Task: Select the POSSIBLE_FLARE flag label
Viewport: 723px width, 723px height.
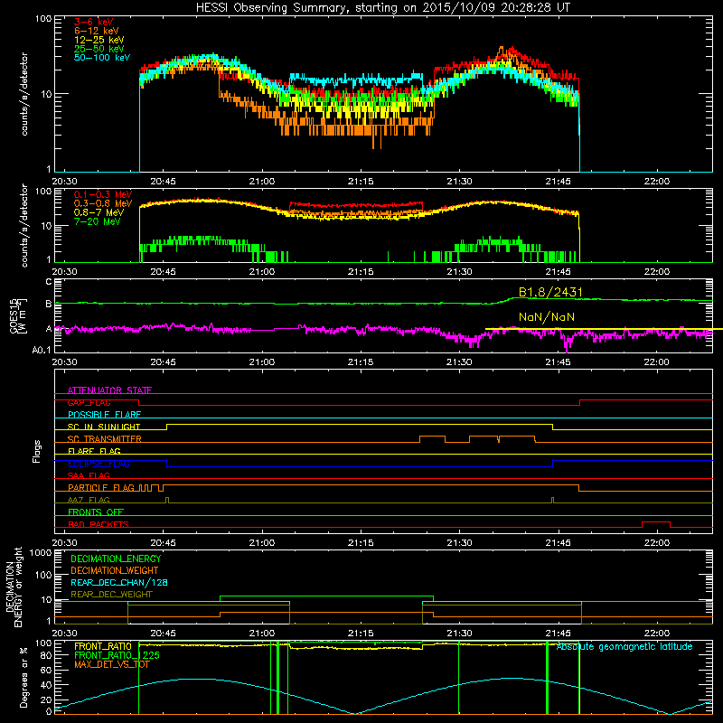Action: click(x=104, y=415)
